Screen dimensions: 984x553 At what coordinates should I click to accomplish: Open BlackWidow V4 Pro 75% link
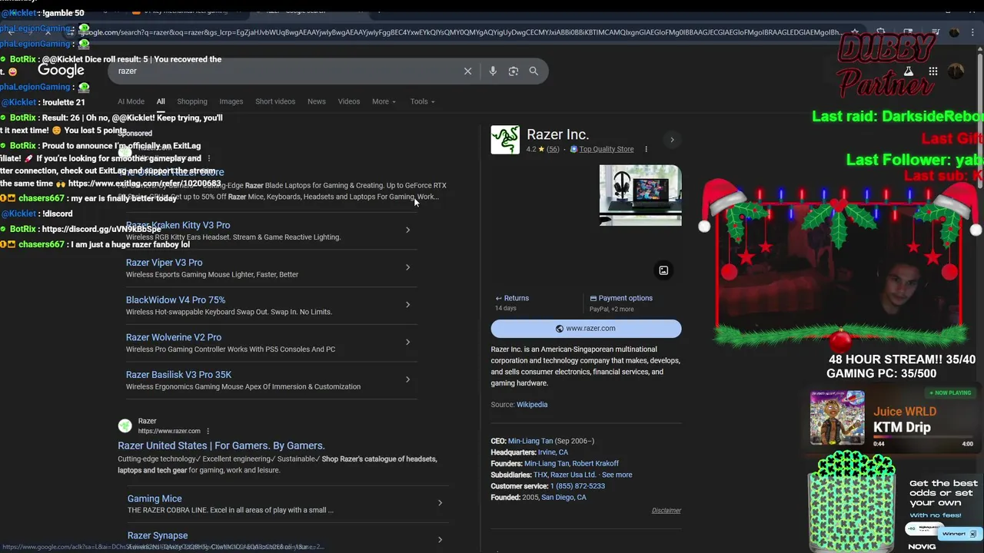pos(175,300)
